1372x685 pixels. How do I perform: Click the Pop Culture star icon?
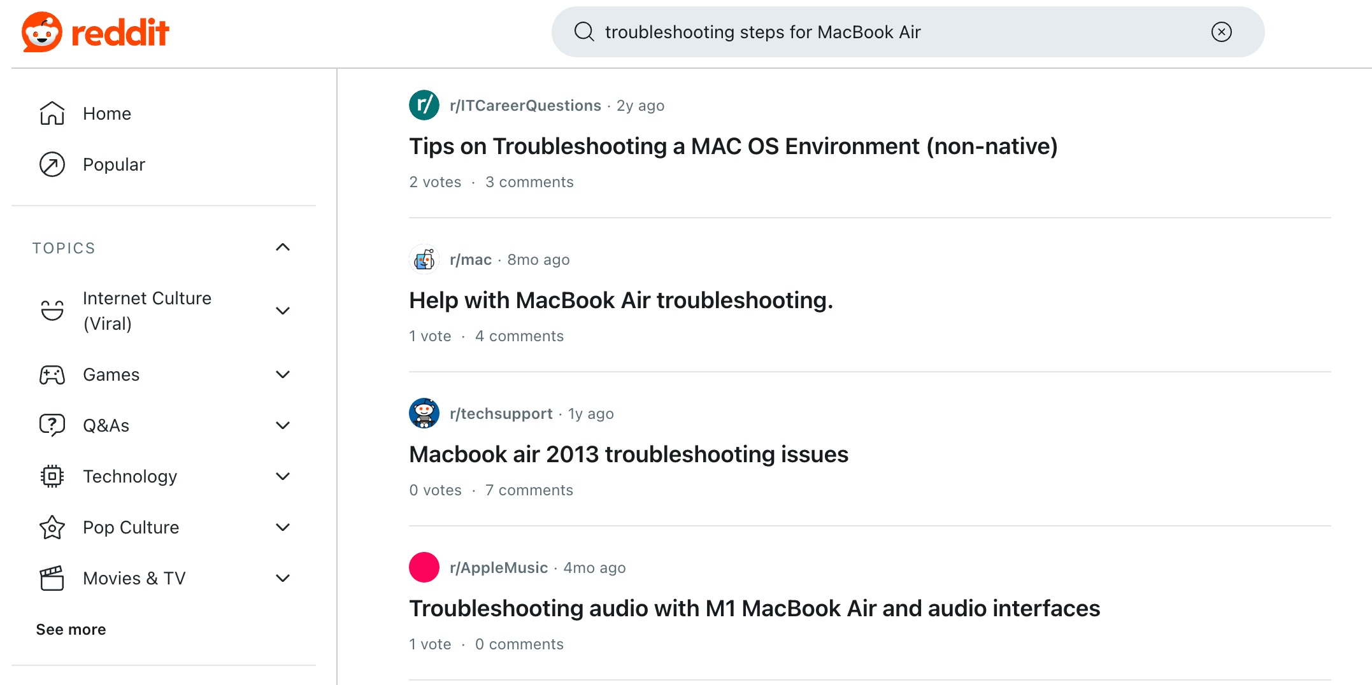pyautogui.click(x=52, y=527)
